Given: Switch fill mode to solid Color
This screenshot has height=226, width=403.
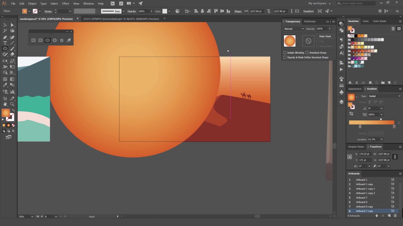Looking at the screenshot, I should [4, 125].
